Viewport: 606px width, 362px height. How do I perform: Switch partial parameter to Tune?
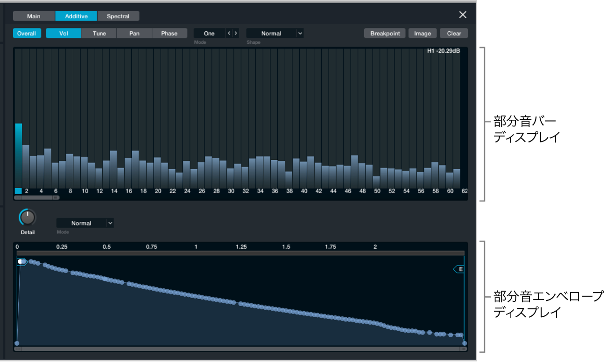99,34
